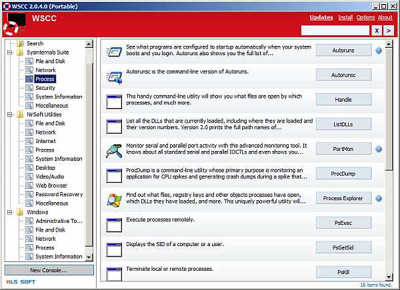The height and width of the screenshot is (290, 400).
Task: Click the Sysinternals Suite folder icon
Action: point(20,53)
